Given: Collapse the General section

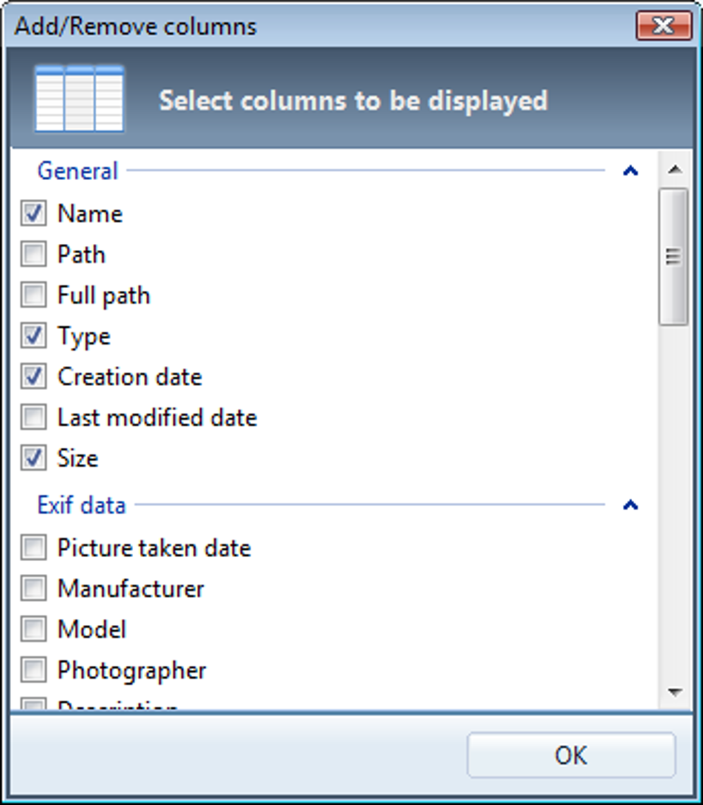Looking at the screenshot, I should (x=631, y=170).
